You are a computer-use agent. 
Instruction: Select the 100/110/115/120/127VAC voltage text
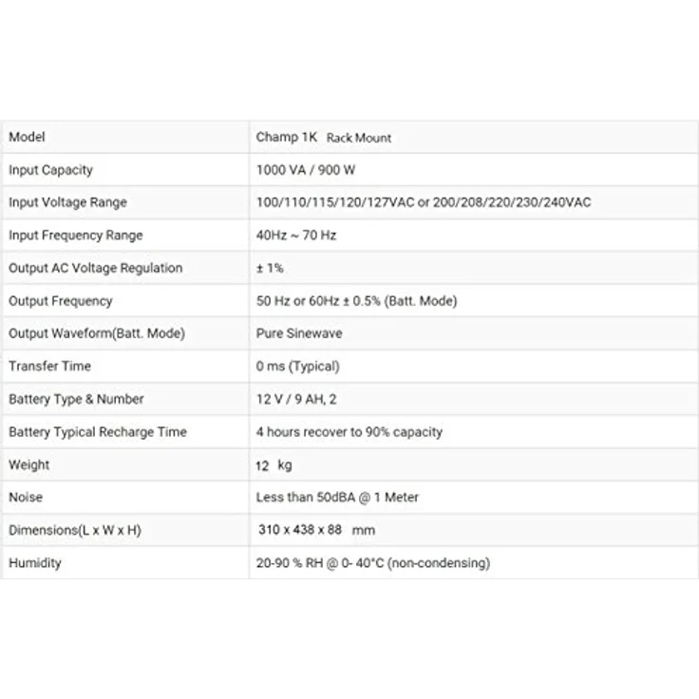point(335,202)
